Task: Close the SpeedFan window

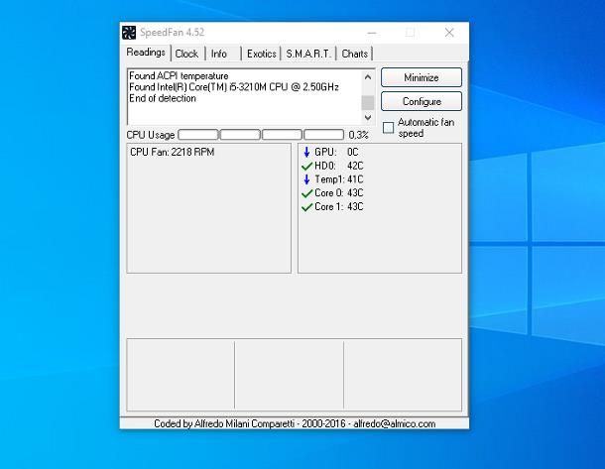Action: (x=449, y=33)
